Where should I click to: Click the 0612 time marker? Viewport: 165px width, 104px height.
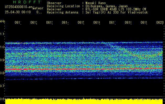point(34,23)
